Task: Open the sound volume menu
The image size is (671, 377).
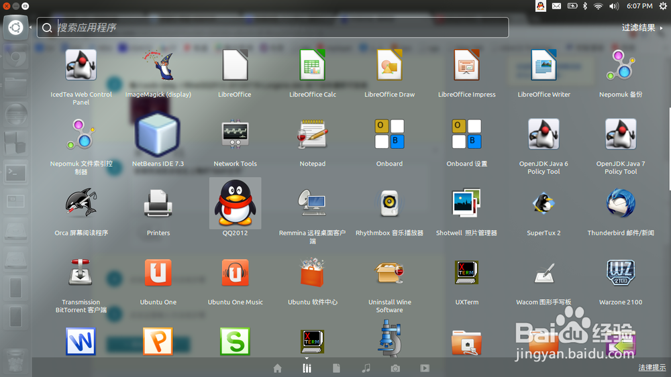Action: 614,6
